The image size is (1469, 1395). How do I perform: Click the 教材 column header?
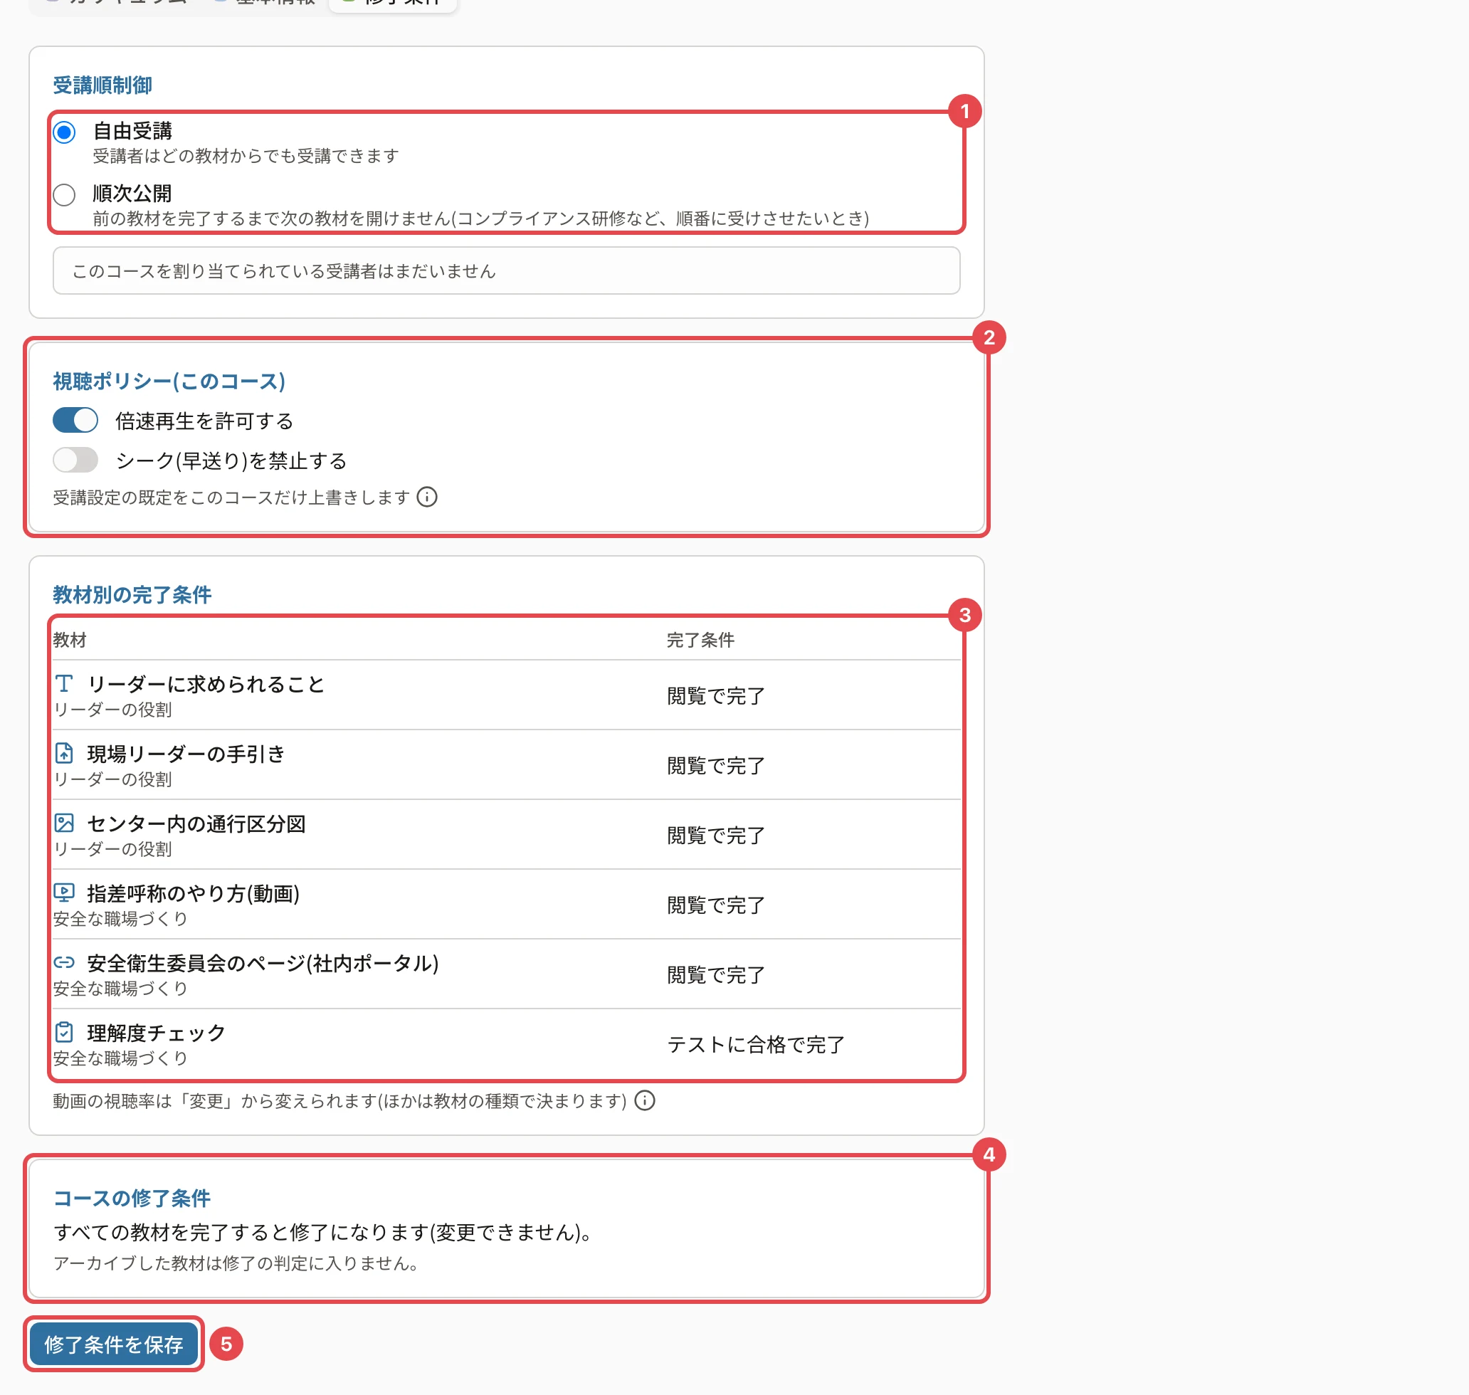70,640
